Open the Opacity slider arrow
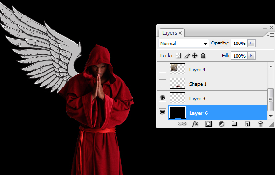 (251, 43)
